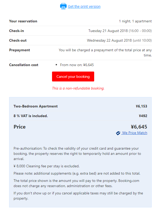Click the 'From now on: ¥6,645' cancellation item

77,65
